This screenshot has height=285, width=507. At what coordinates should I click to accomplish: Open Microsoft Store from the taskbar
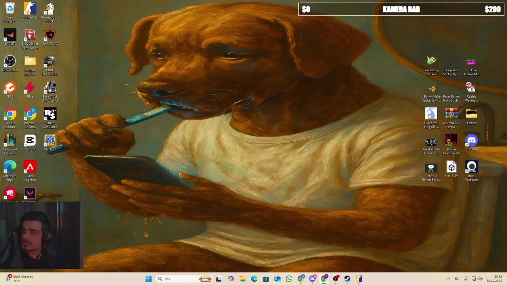[266, 279]
